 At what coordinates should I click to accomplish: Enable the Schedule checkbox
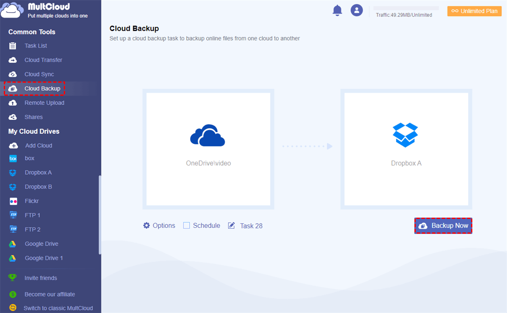click(186, 225)
